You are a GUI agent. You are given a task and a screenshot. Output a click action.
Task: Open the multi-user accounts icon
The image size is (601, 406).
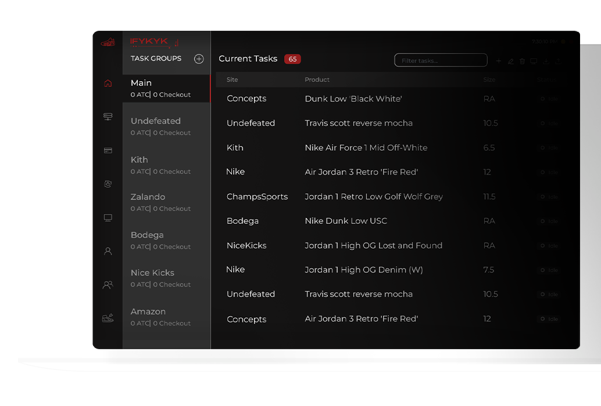pos(108,285)
